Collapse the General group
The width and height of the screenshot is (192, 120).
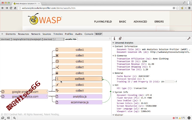pyautogui.click(x=113, y=73)
